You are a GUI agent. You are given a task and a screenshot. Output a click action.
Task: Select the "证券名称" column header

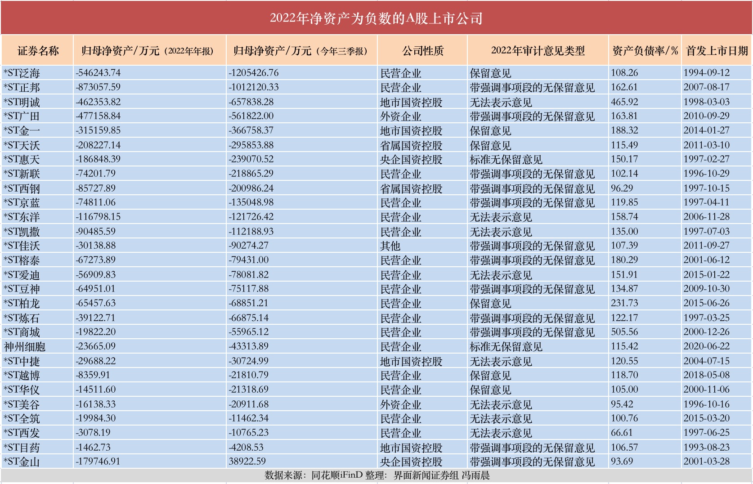point(38,51)
